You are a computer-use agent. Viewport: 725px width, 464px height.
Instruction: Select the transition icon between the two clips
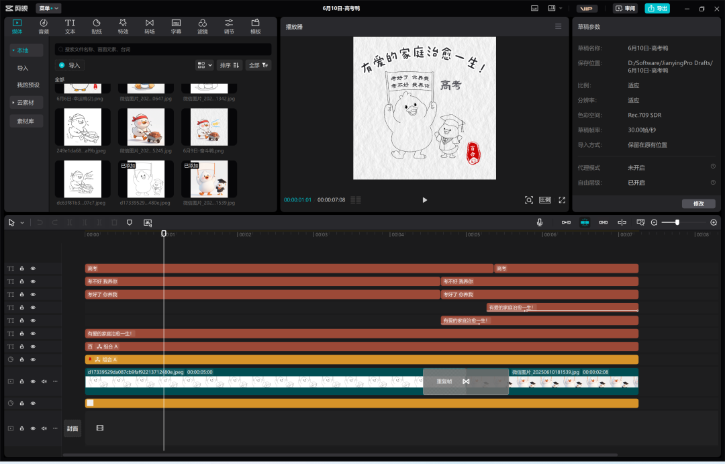click(466, 381)
